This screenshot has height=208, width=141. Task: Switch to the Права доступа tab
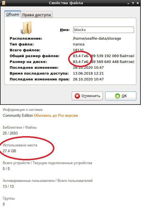[37, 15]
